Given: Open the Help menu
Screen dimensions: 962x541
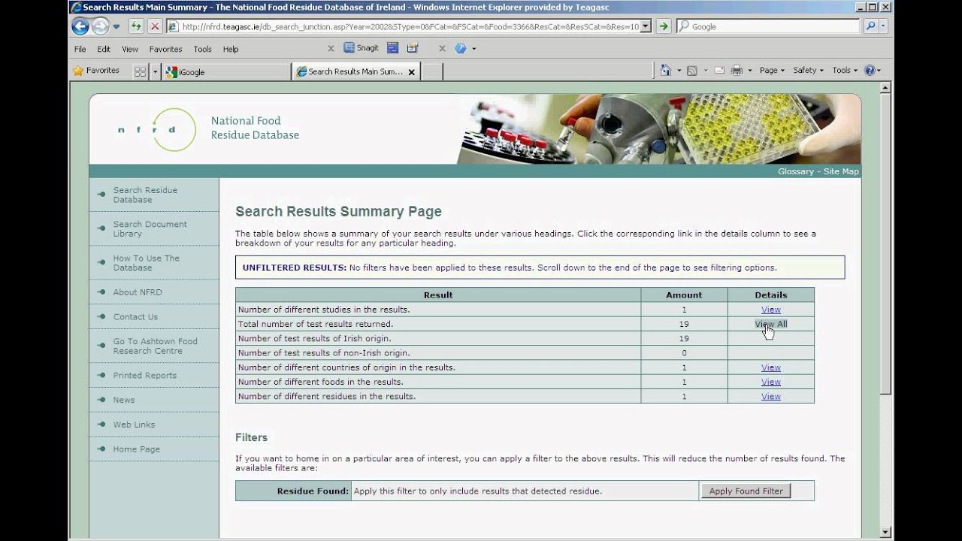Looking at the screenshot, I should point(231,49).
